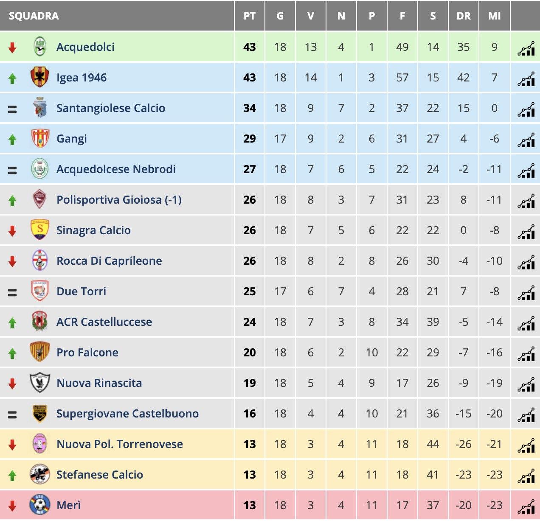
Task: Click the Sinagra Calcio yellow shield logo
Action: [40, 230]
